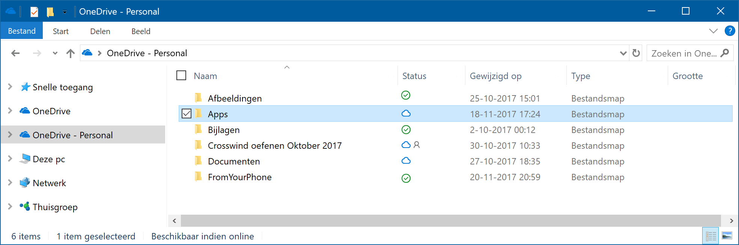Open Thuisgroep in the navigation pane
Screen dimensions: 739x245
pyautogui.click(x=55, y=207)
